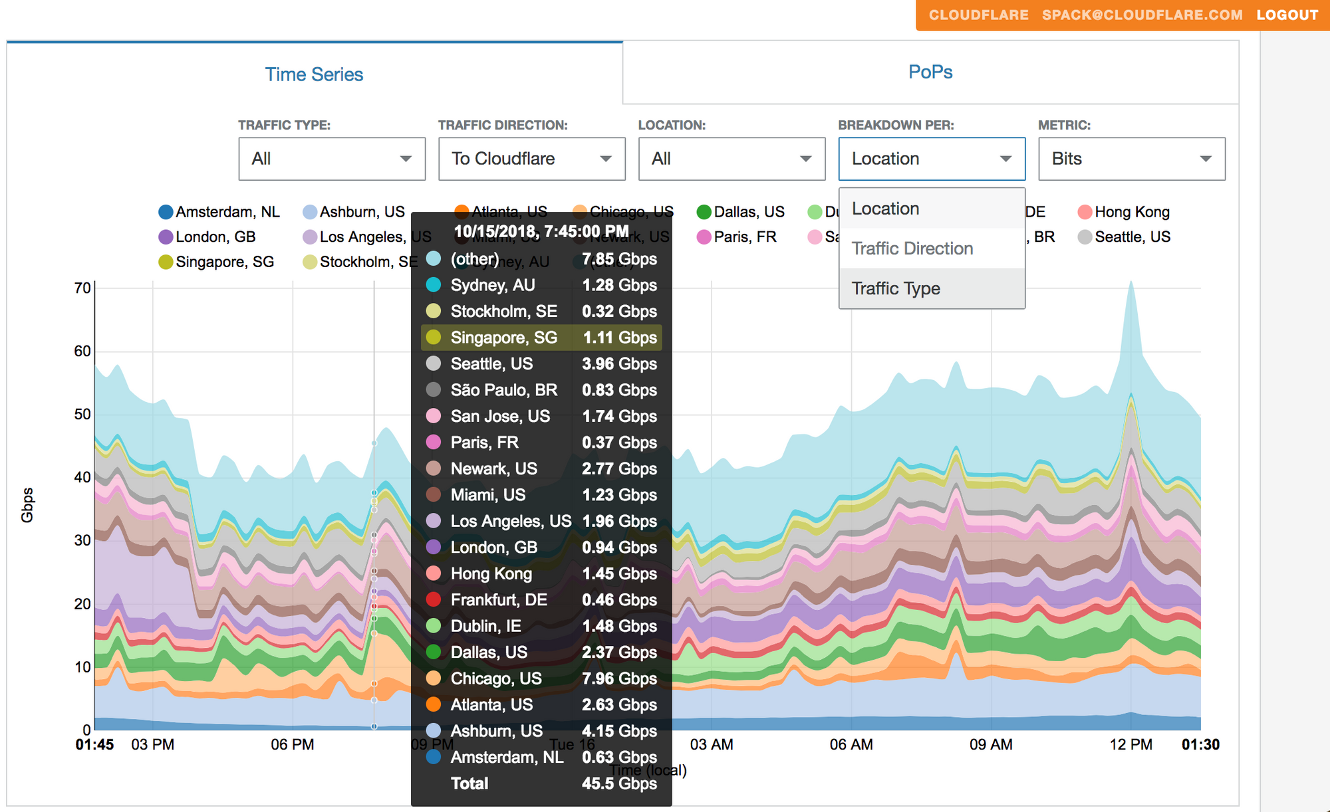
Task: Click the Singapore, SG row in tooltip
Action: coord(541,338)
